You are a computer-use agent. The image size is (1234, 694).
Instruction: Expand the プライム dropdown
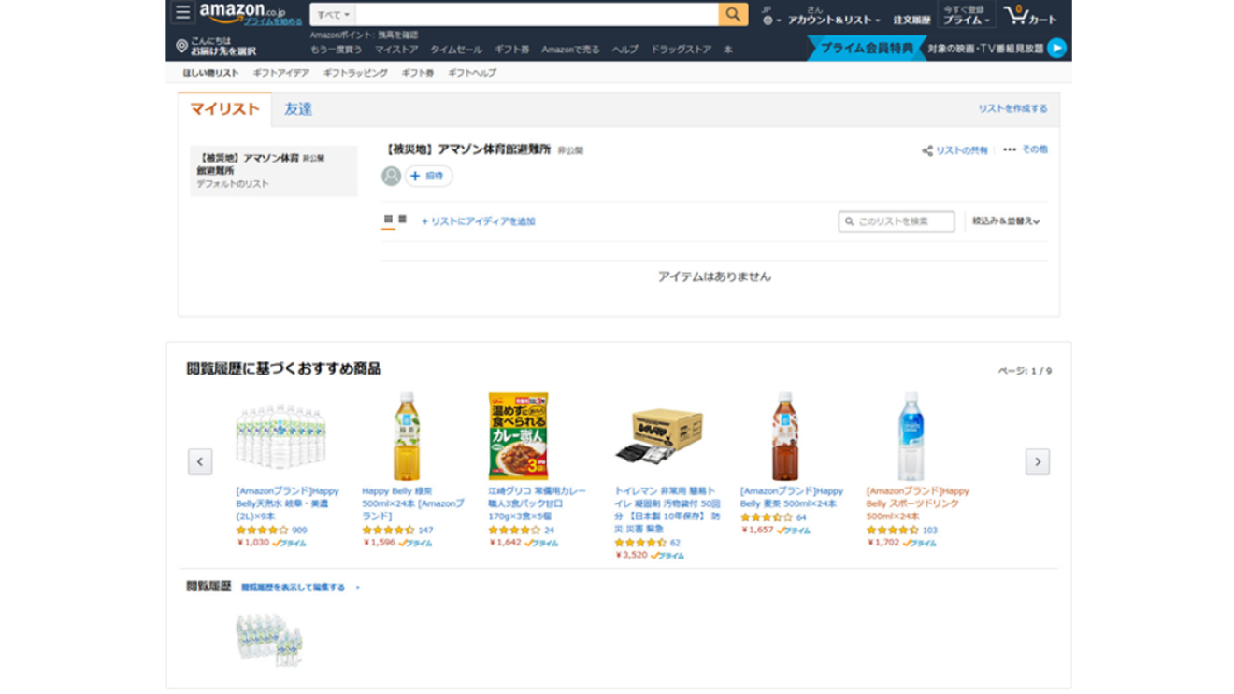[966, 20]
